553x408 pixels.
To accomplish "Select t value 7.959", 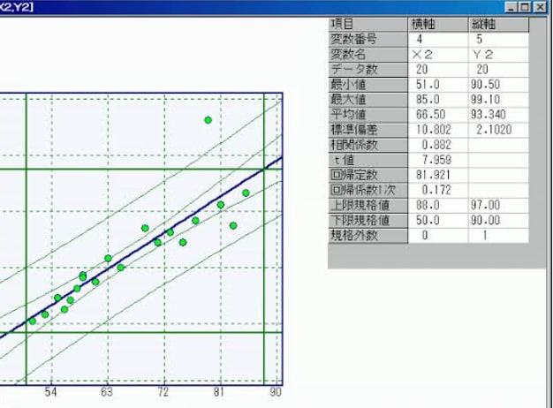I will click(x=438, y=160).
